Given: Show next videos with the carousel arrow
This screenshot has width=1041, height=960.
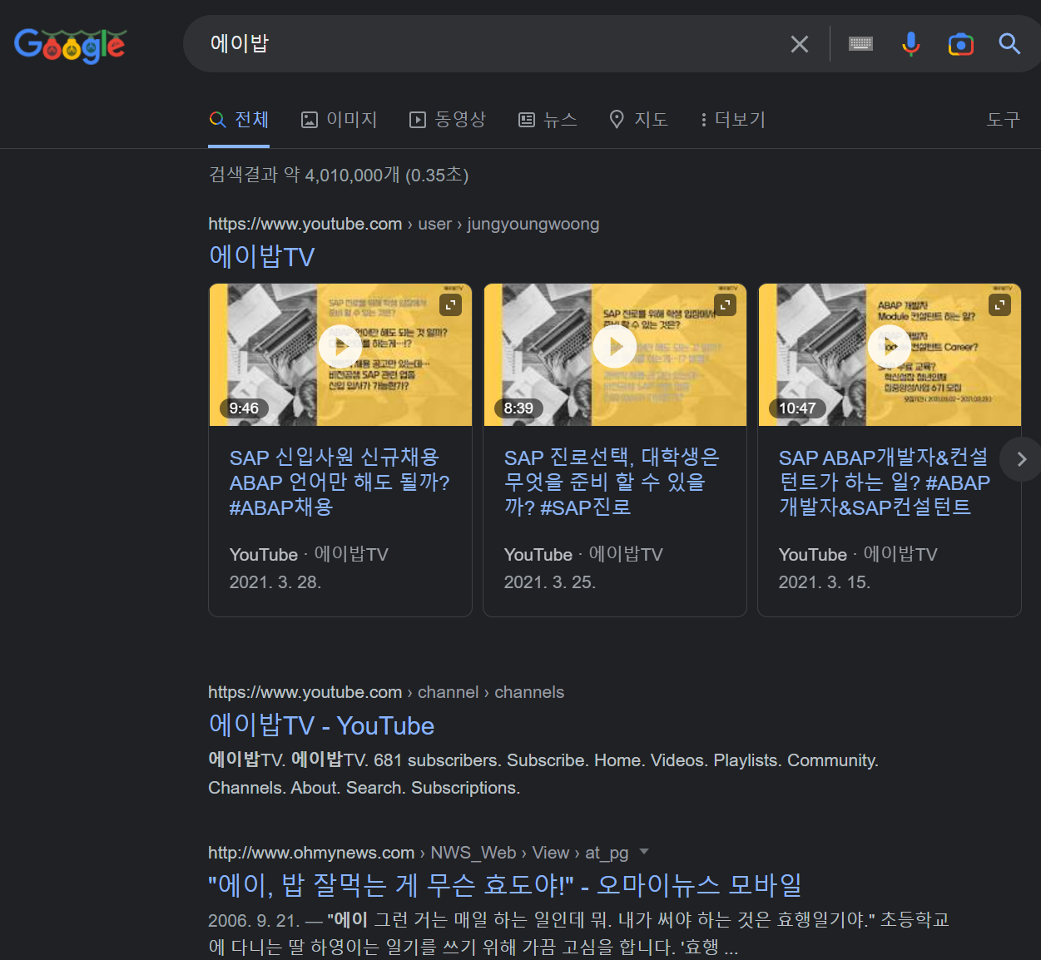Looking at the screenshot, I should click(x=1021, y=459).
